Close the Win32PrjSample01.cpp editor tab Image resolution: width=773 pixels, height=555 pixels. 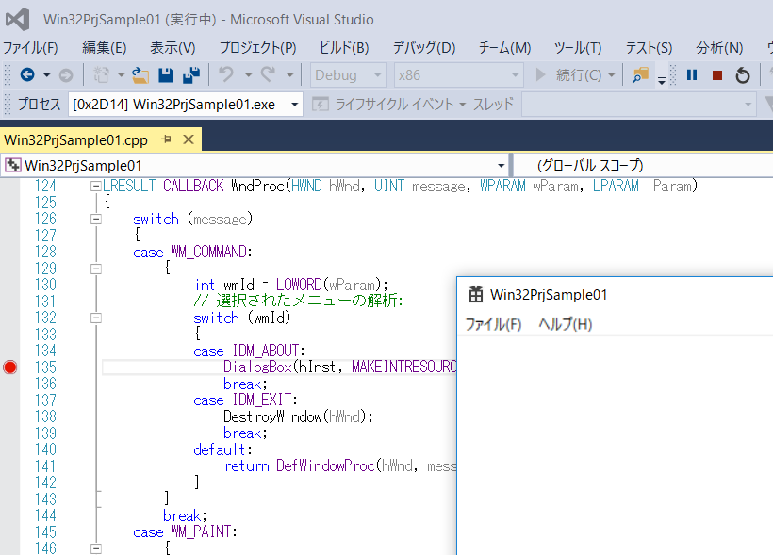[x=188, y=140]
